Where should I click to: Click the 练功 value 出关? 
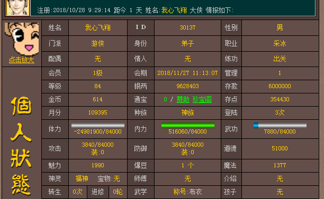click(280, 59)
